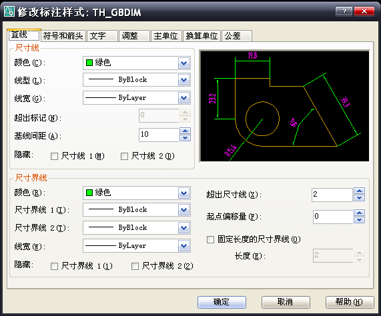Click the disabled 超出标记 input field

pyautogui.click(x=159, y=115)
